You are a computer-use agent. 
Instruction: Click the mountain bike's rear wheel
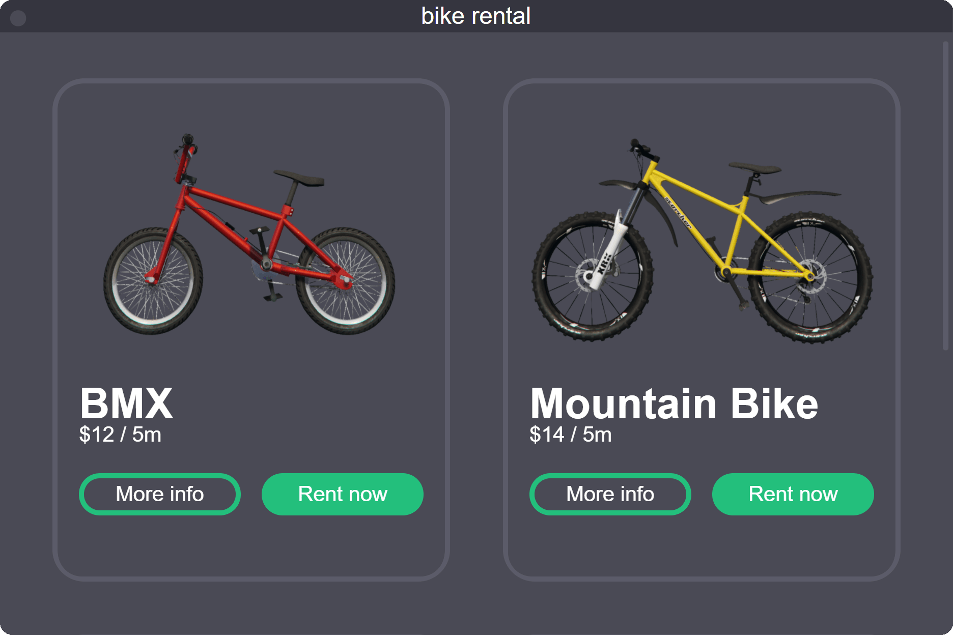[x=809, y=278]
